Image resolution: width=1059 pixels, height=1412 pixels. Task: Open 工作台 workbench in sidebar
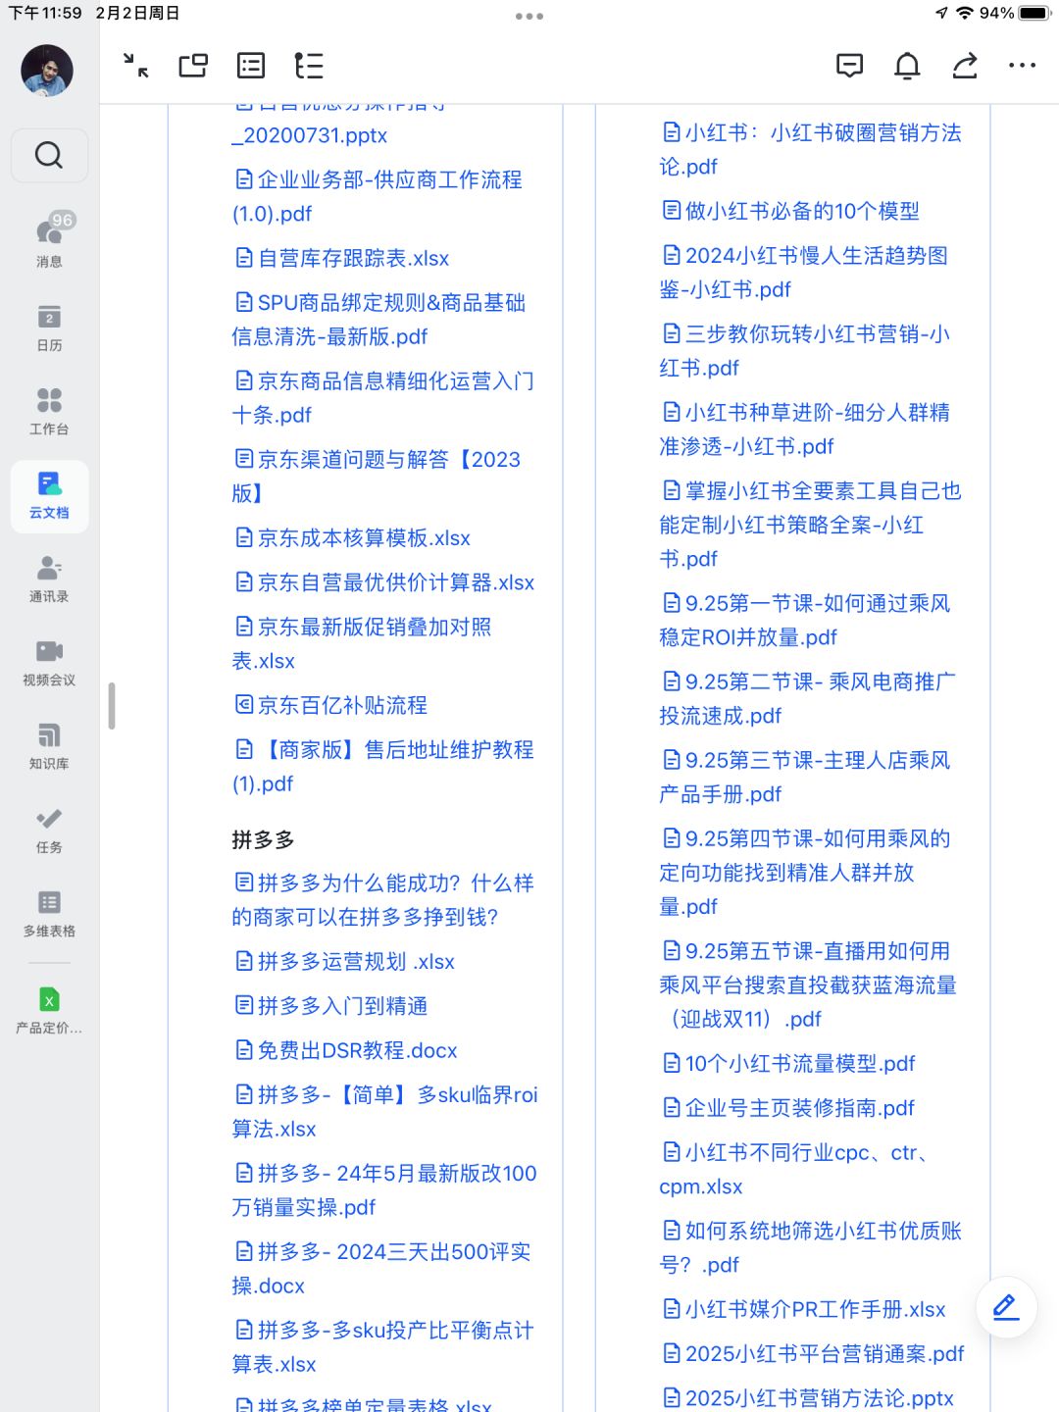point(49,411)
